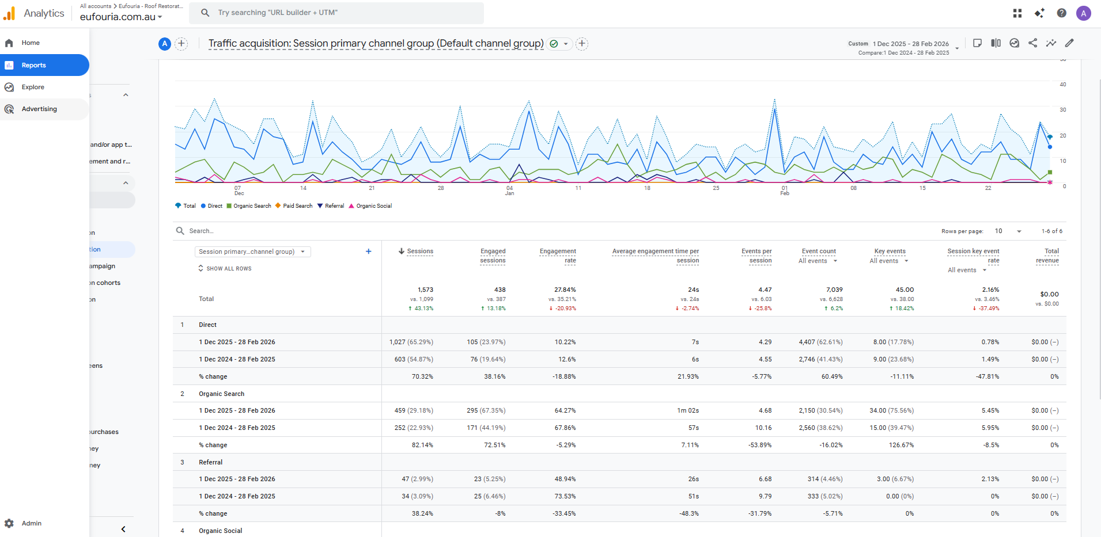Open the account avatar in the top-right corner
This screenshot has height=537, width=1101.
[1084, 13]
